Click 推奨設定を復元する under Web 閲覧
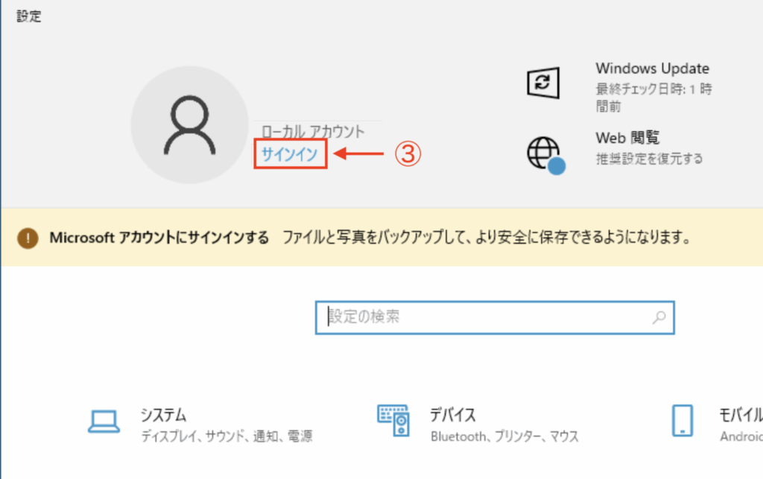This screenshot has width=763, height=479. click(649, 159)
